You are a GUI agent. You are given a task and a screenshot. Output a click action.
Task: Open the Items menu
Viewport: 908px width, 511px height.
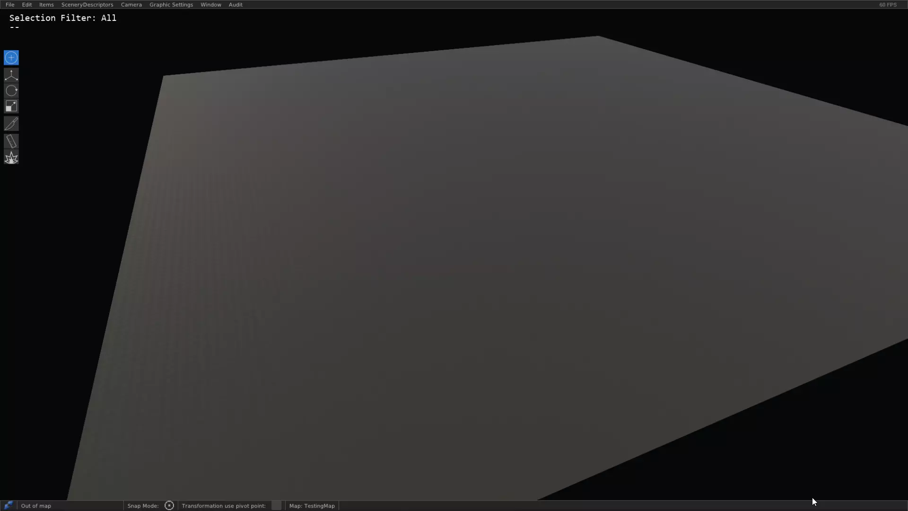pos(46,5)
